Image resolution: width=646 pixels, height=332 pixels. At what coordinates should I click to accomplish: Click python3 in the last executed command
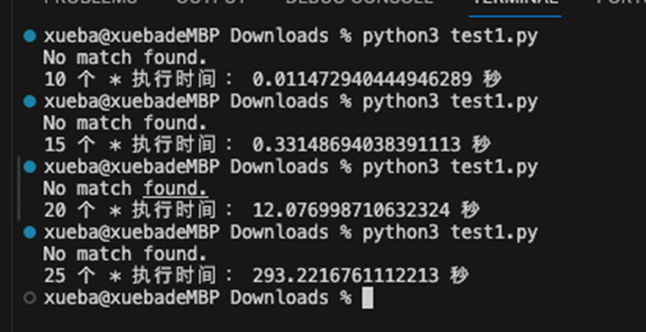tap(400, 232)
